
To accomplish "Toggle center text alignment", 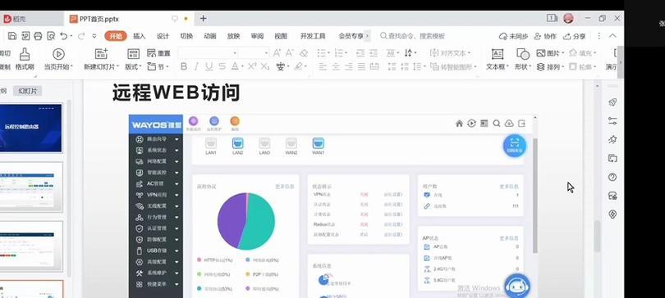I will pyautogui.click(x=336, y=66).
